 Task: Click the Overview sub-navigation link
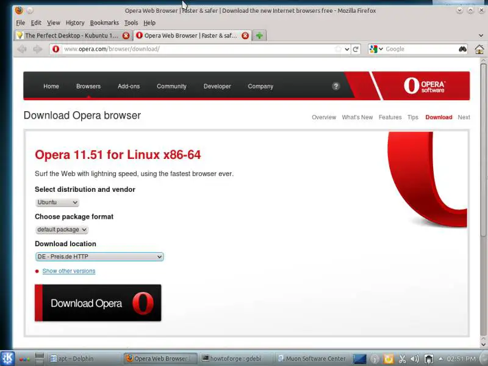tap(324, 117)
